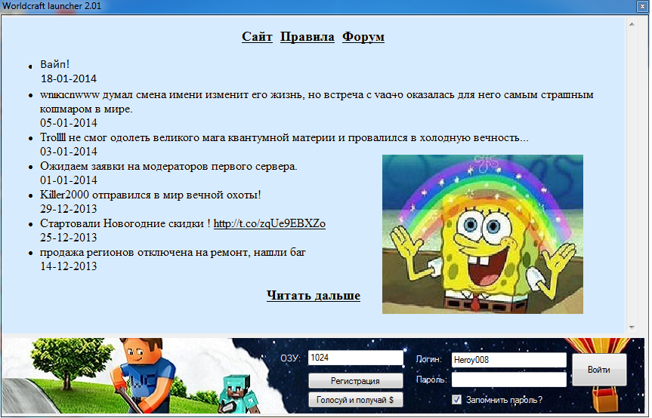This screenshot has width=652, height=418.
Task: Focus the empty Пароль field
Action: click(x=509, y=380)
